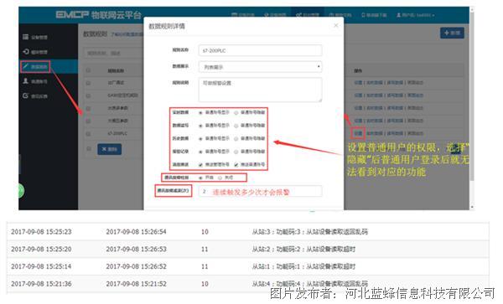Select 普通账号隐藏 for 报警记录
The width and height of the screenshot is (503, 304).
click(x=236, y=152)
